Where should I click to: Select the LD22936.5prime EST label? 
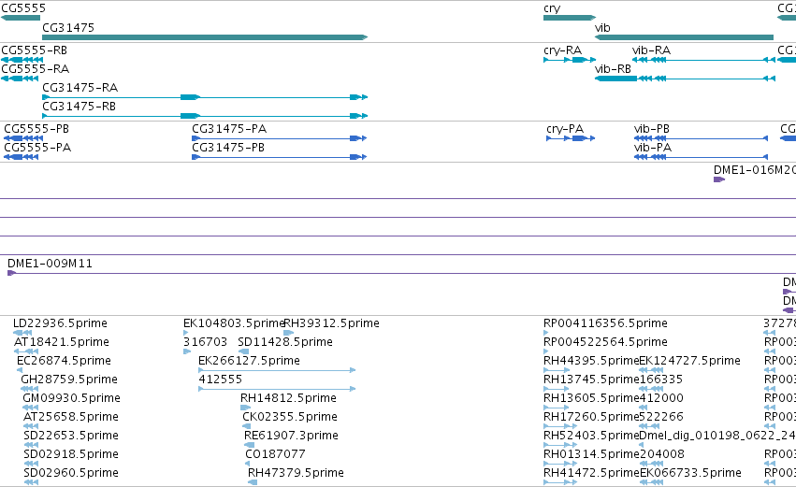click(60, 323)
